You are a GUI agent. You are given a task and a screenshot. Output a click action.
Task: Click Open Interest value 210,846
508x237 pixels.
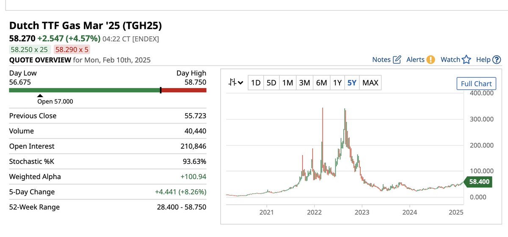194,146
